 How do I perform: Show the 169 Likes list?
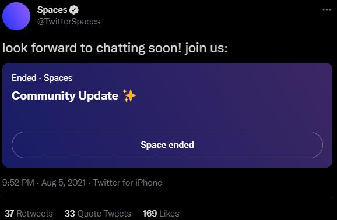(x=161, y=214)
